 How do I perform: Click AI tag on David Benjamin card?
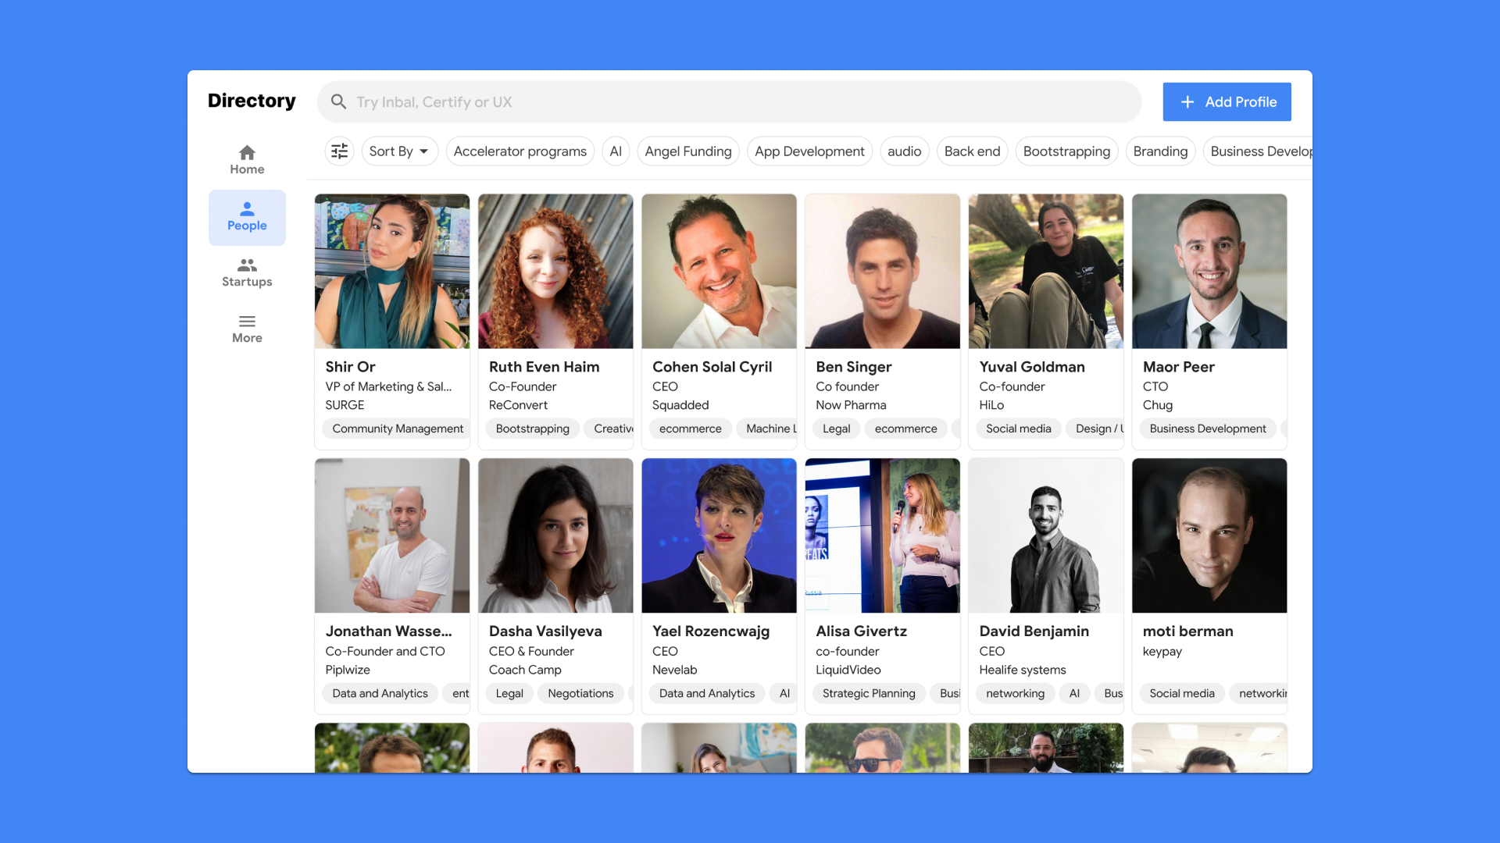(1074, 693)
